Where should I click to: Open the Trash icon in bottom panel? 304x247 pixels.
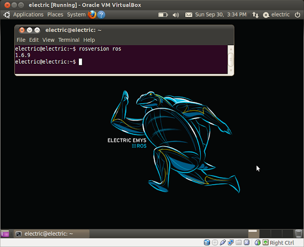(x=299, y=233)
